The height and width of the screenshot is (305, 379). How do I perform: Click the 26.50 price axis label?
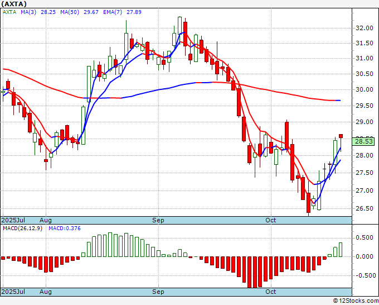365,208
